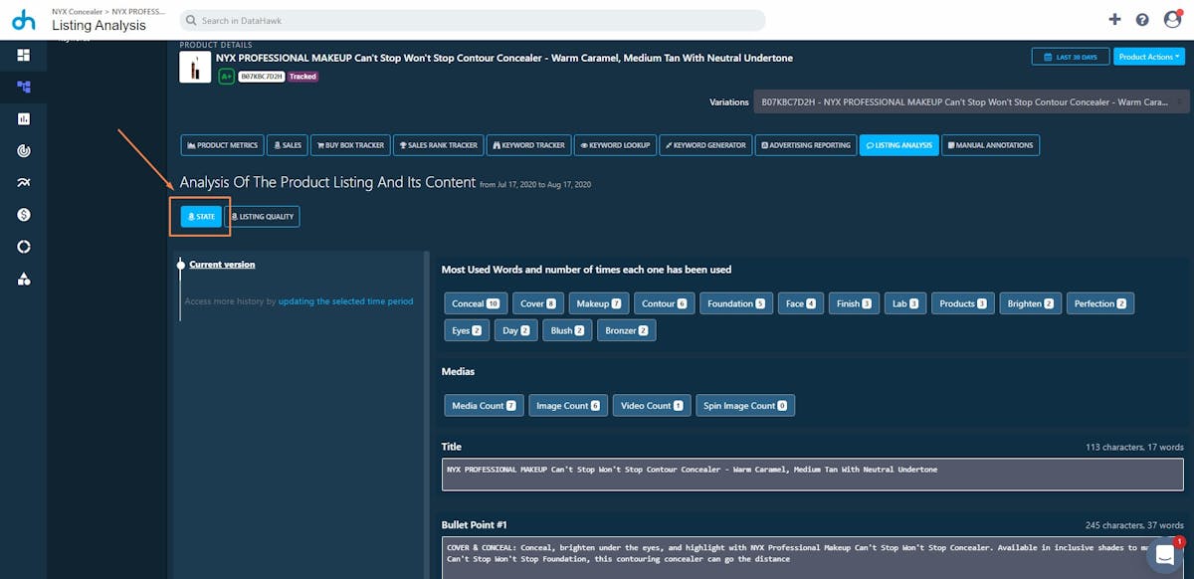Viewport: 1194px width, 579px height.
Task: Open the circular ring sidebar icon
Action: (23, 246)
